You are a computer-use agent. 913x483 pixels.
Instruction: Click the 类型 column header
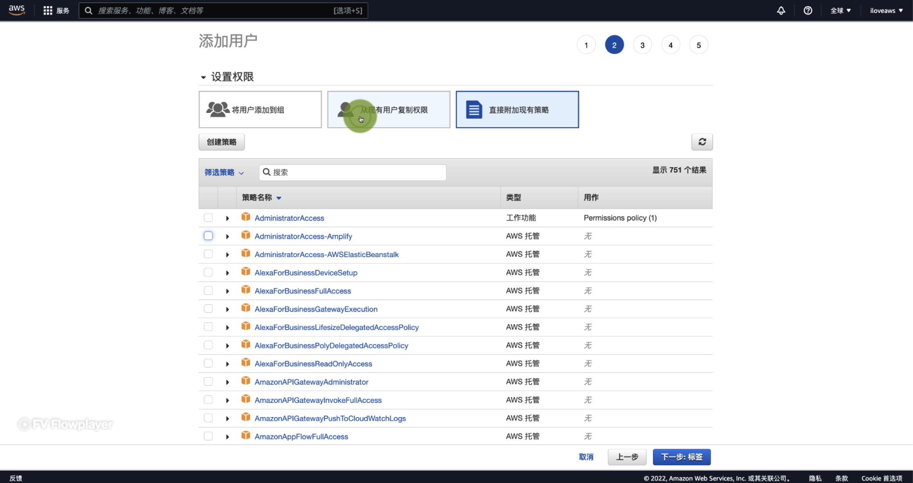click(x=513, y=197)
